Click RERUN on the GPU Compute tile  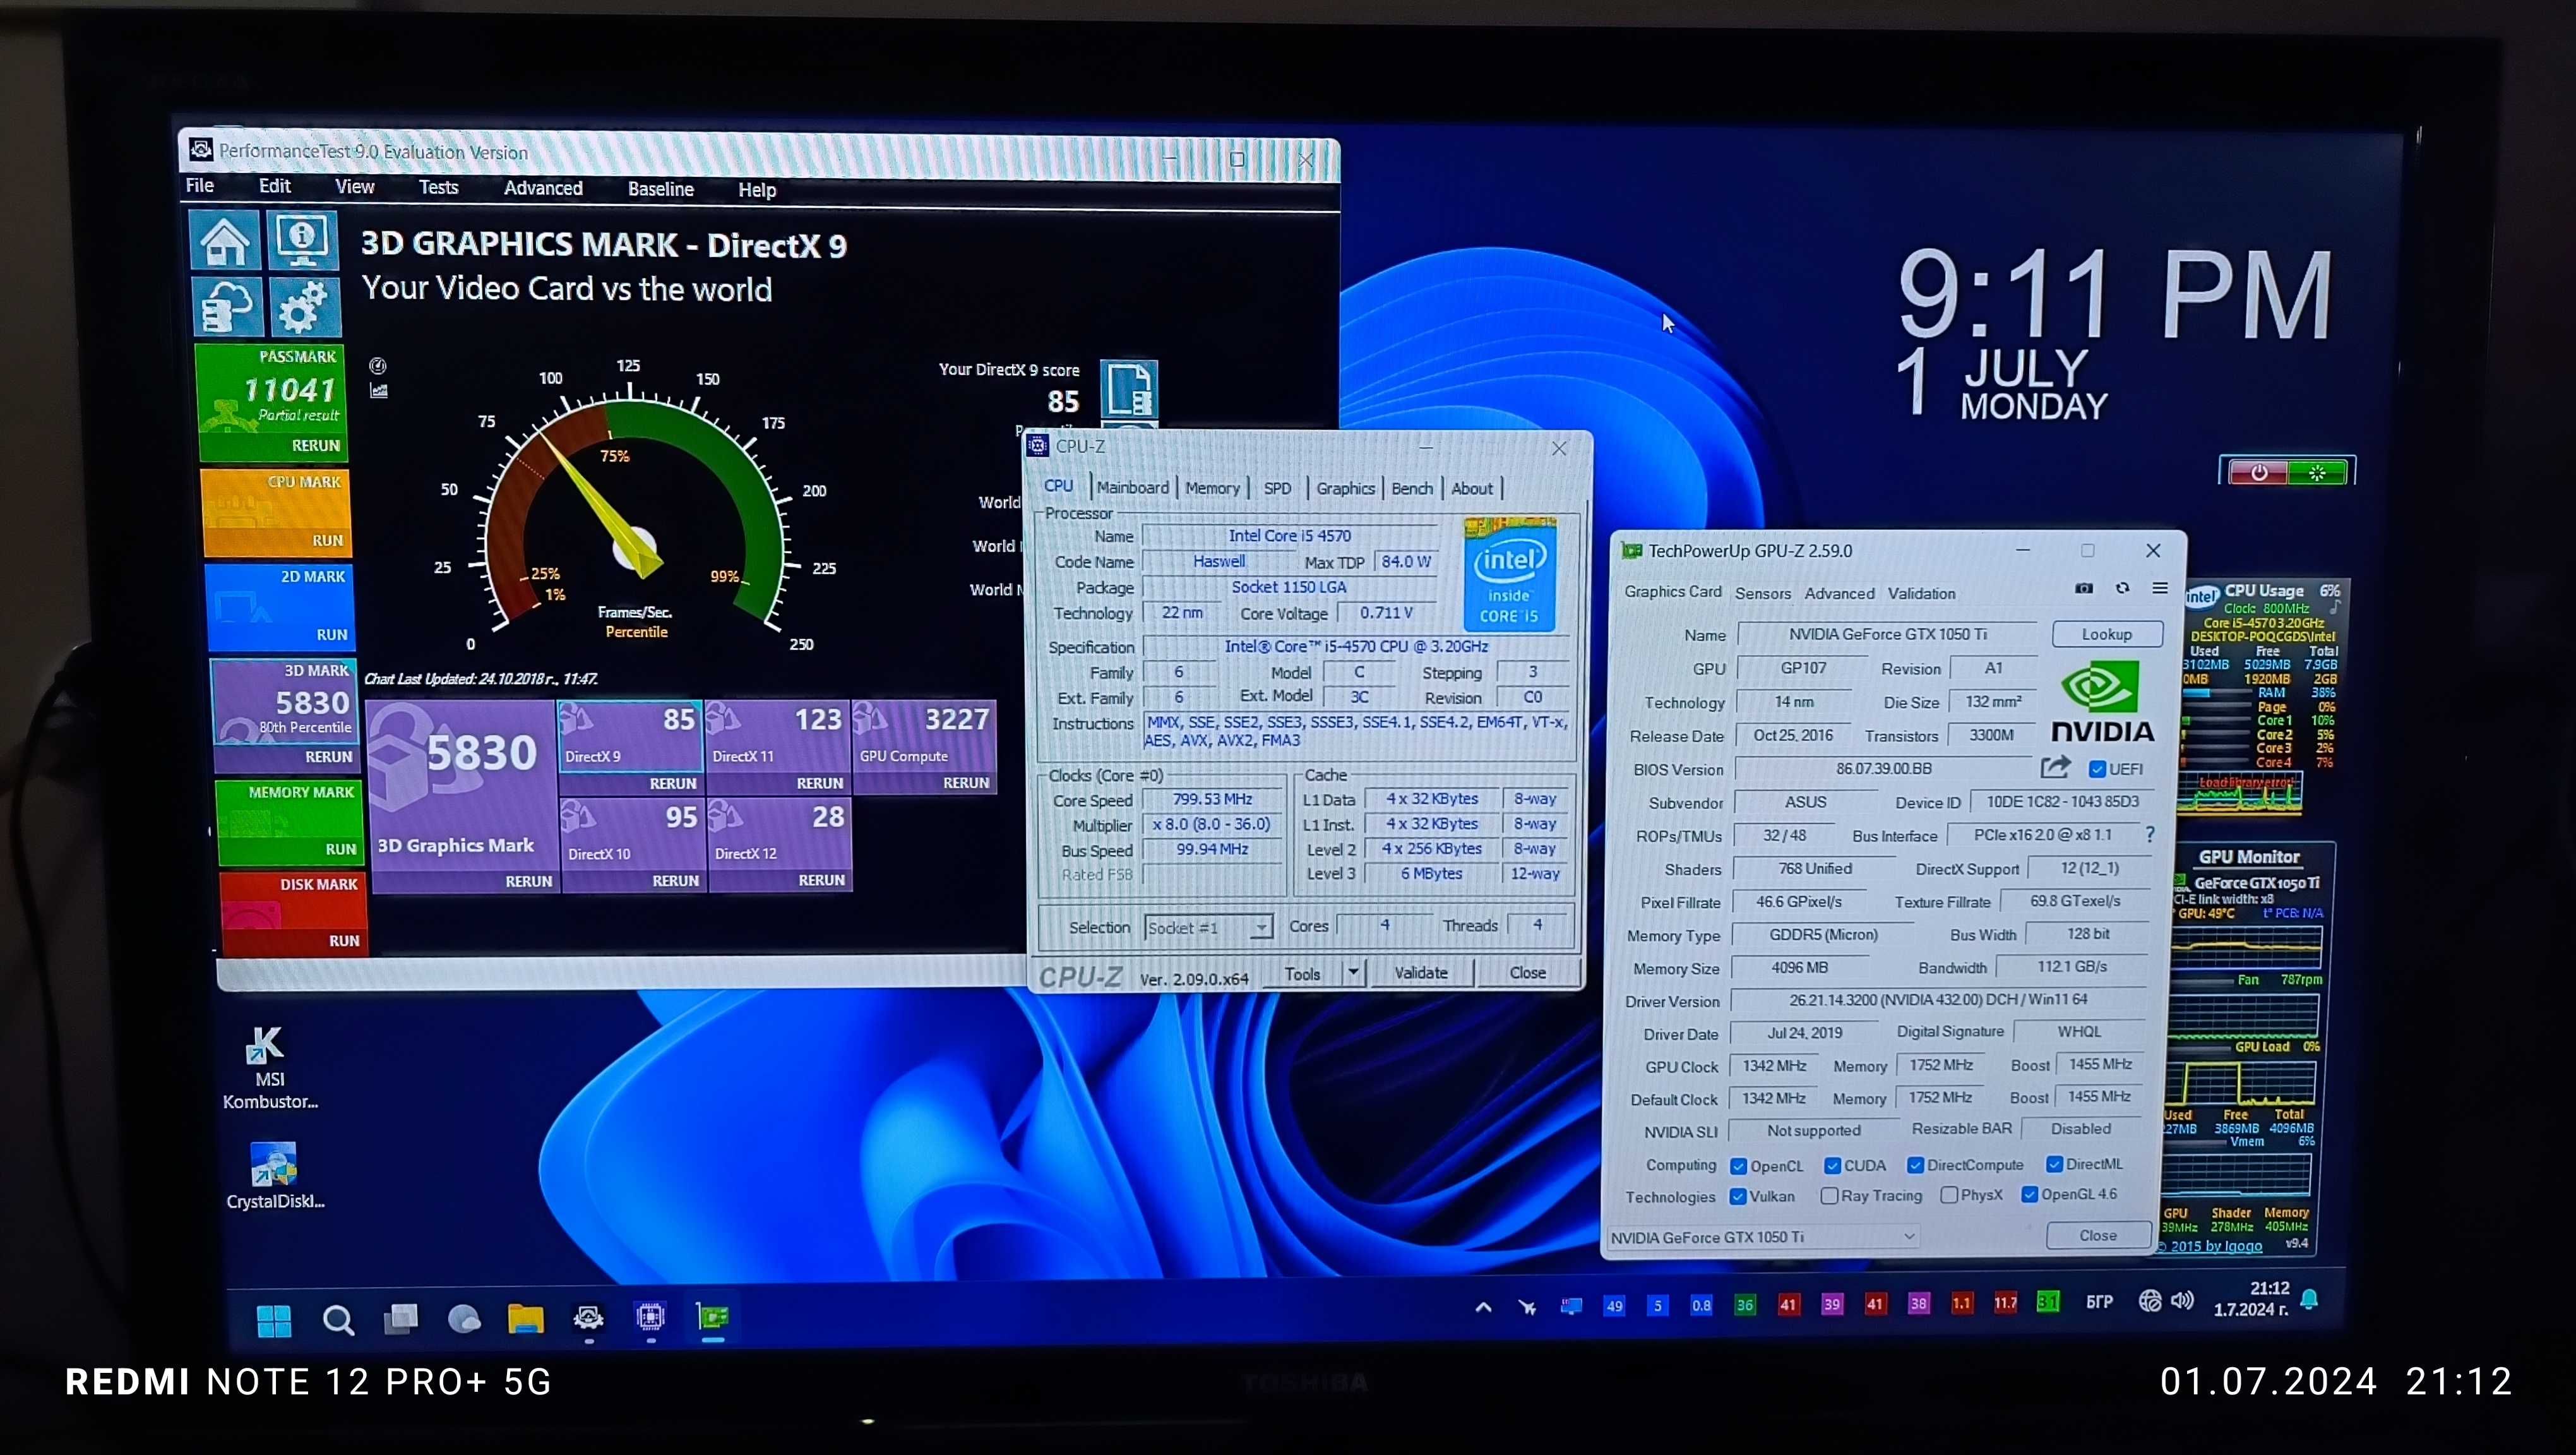click(966, 783)
